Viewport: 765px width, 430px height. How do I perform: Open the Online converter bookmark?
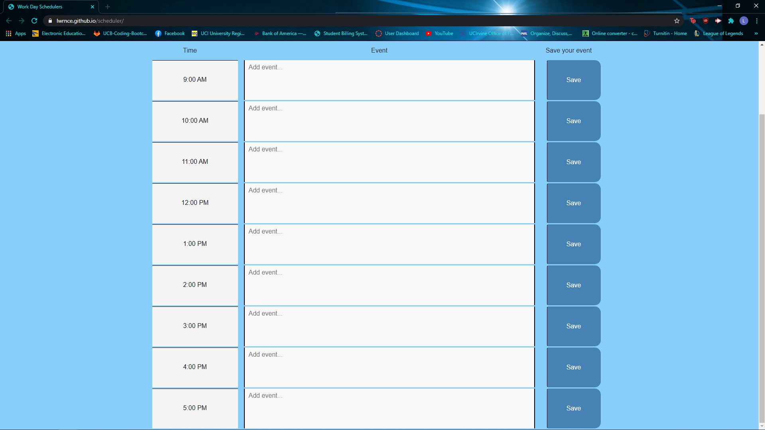coord(610,33)
